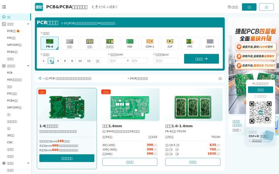Select the HDI board type tile
The width and height of the screenshot is (279, 174).
[130, 43]
